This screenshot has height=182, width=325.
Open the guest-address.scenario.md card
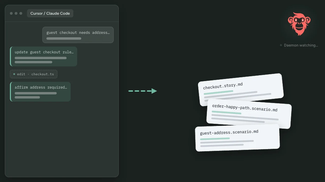[237, 138]
